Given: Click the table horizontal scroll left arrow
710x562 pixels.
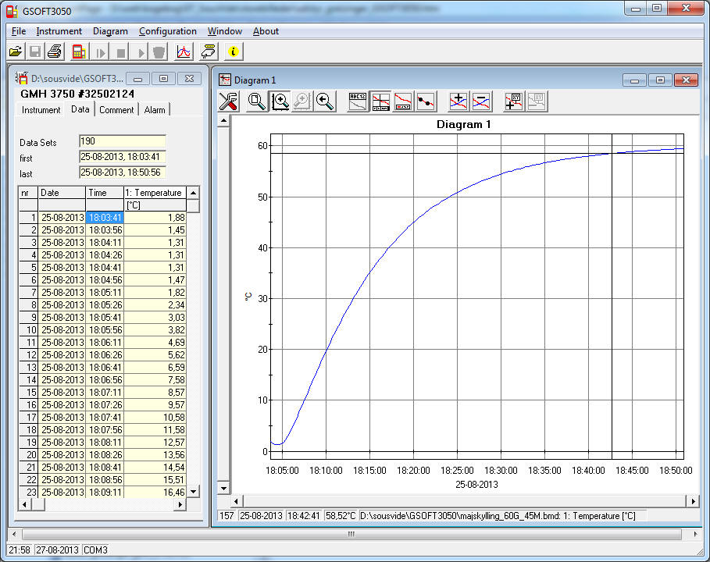Looking at the screenshot, I should pyautogui.click(x=24, y=504).
